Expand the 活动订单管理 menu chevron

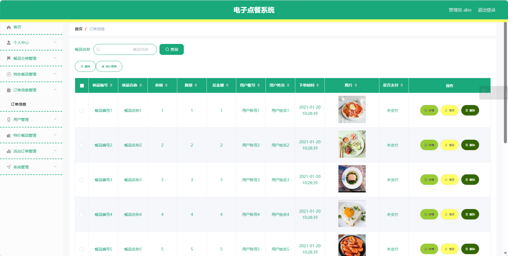[55, 151]
